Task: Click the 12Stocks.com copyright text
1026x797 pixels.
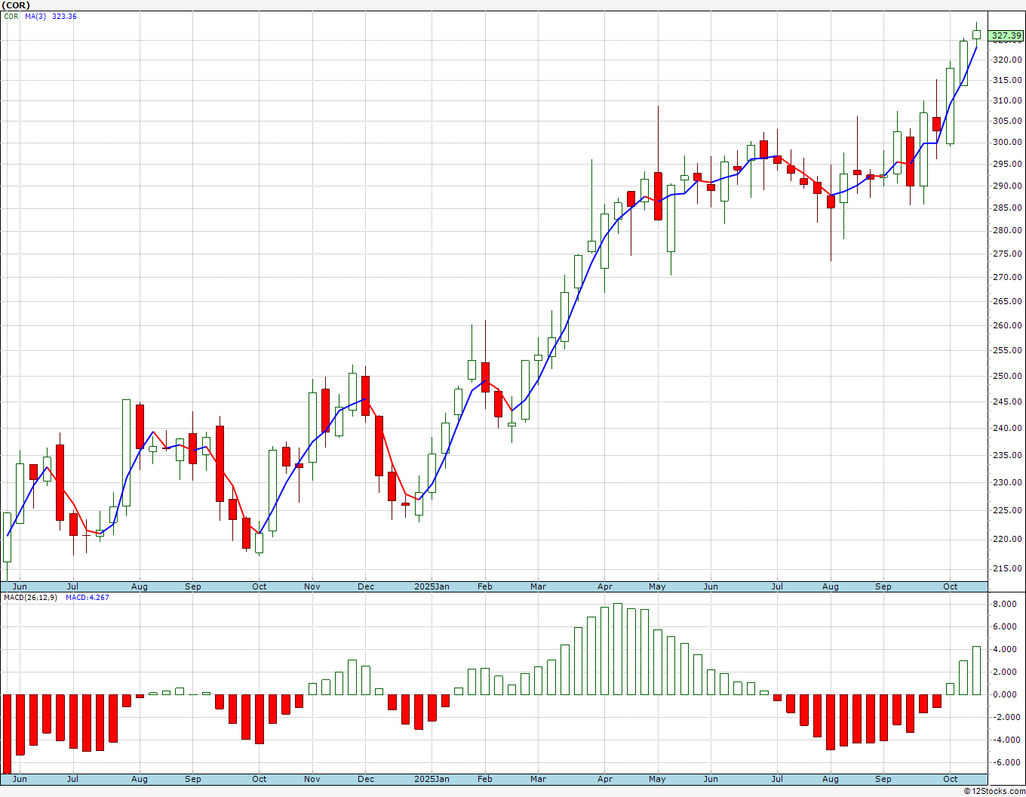Action: tap(994, 791)
